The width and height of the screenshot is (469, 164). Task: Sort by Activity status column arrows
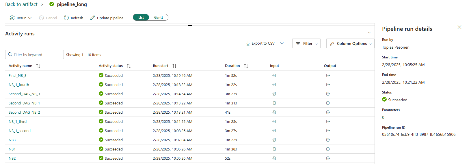click(x=129, y=66)
